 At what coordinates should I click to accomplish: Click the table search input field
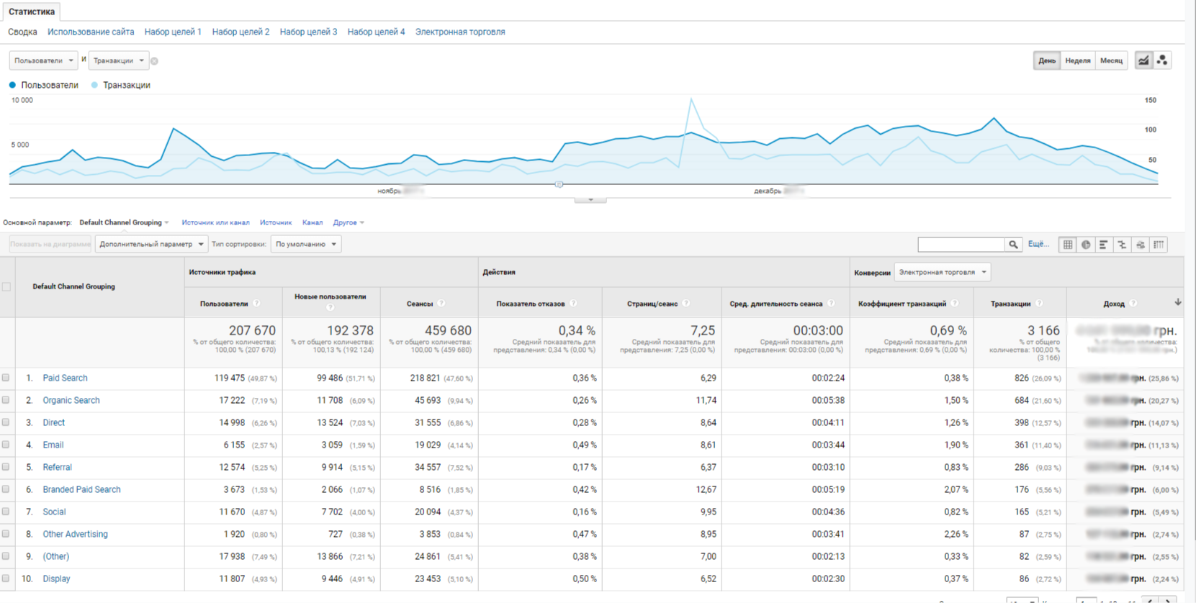pyautogui.click(x=961, y=245)
